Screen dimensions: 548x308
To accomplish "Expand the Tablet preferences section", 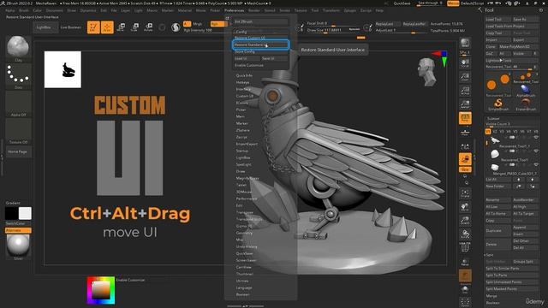I will coord(241,185).
